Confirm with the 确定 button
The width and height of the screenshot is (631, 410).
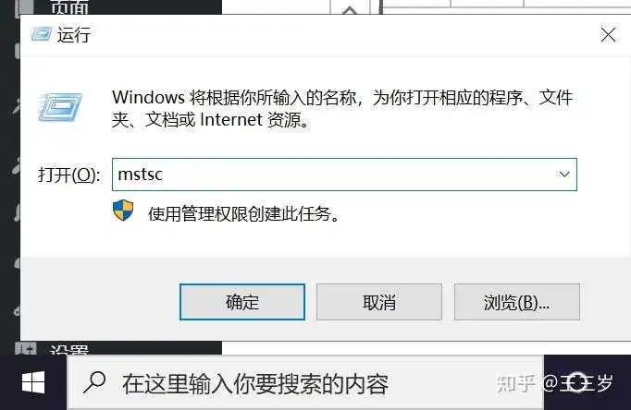[242, 302]
